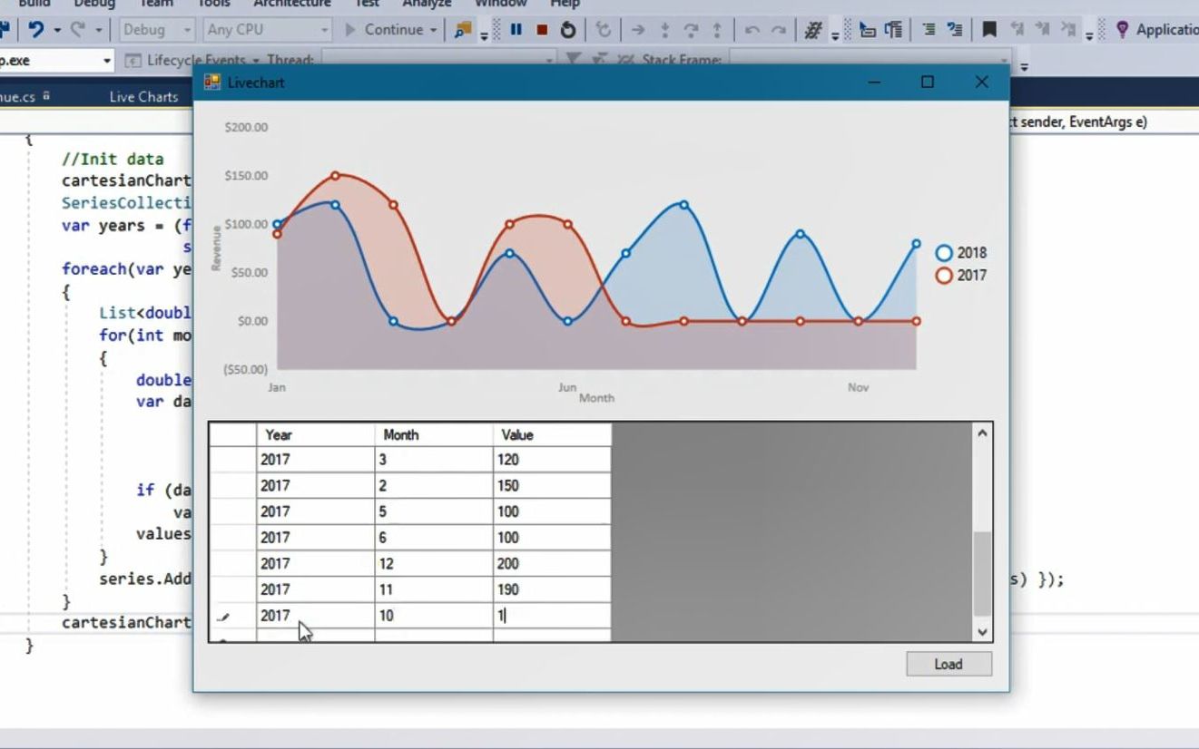Click the Year column header

(316, 434)
